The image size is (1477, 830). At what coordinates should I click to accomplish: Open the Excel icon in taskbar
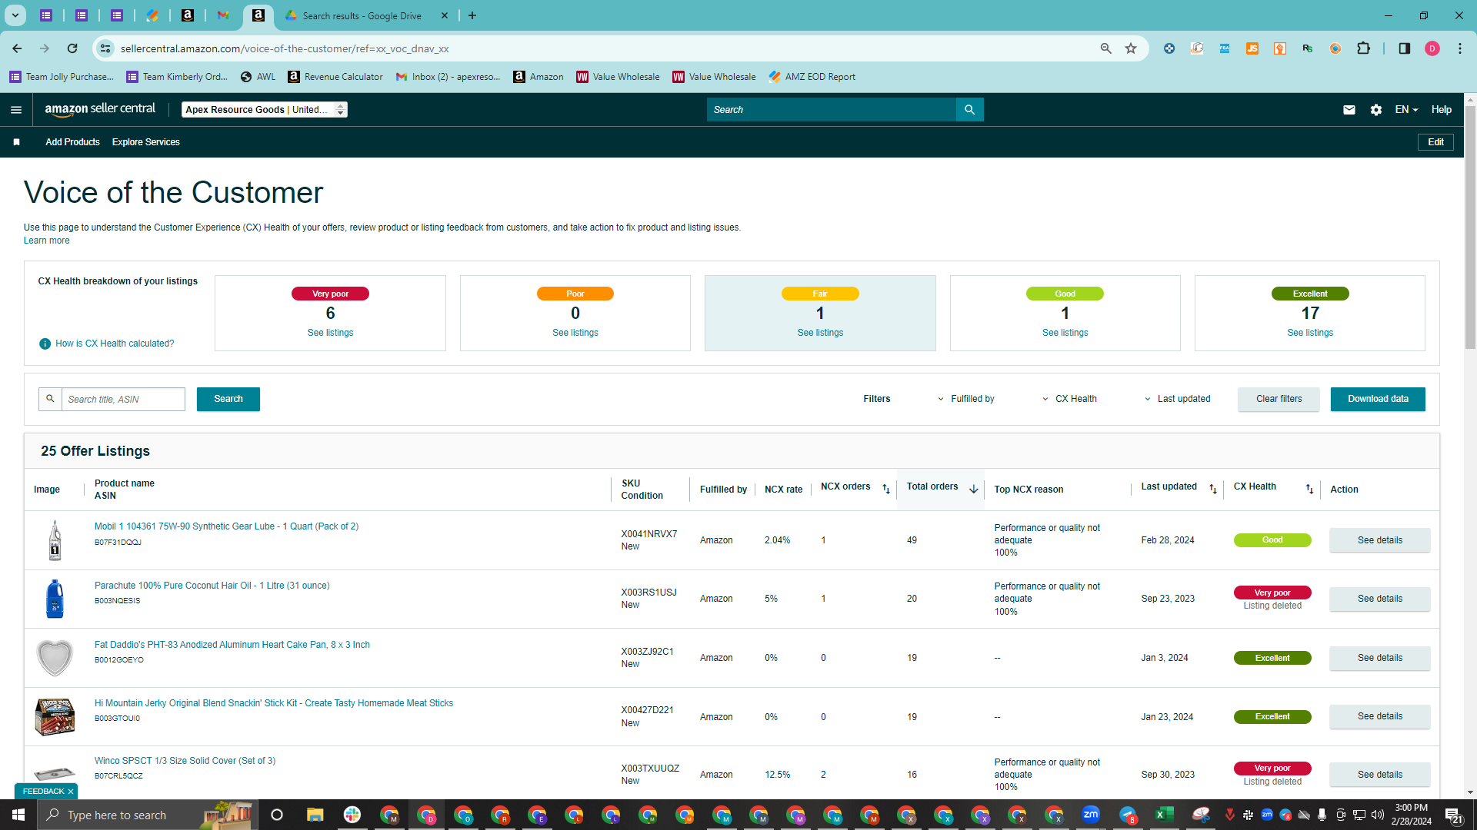click(x=1164, y=815)
